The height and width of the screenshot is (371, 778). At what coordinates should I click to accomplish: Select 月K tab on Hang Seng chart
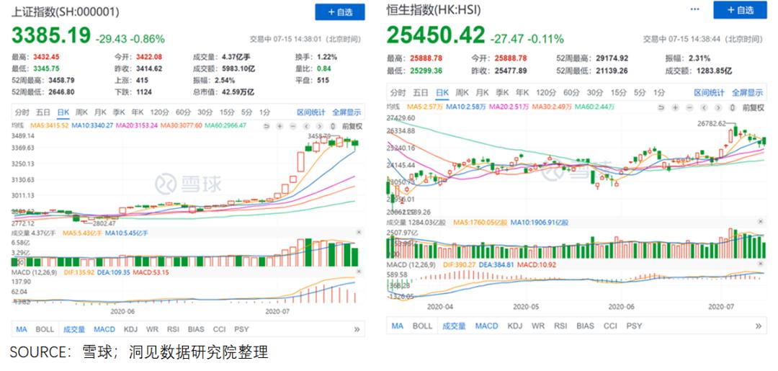point(483,92)
